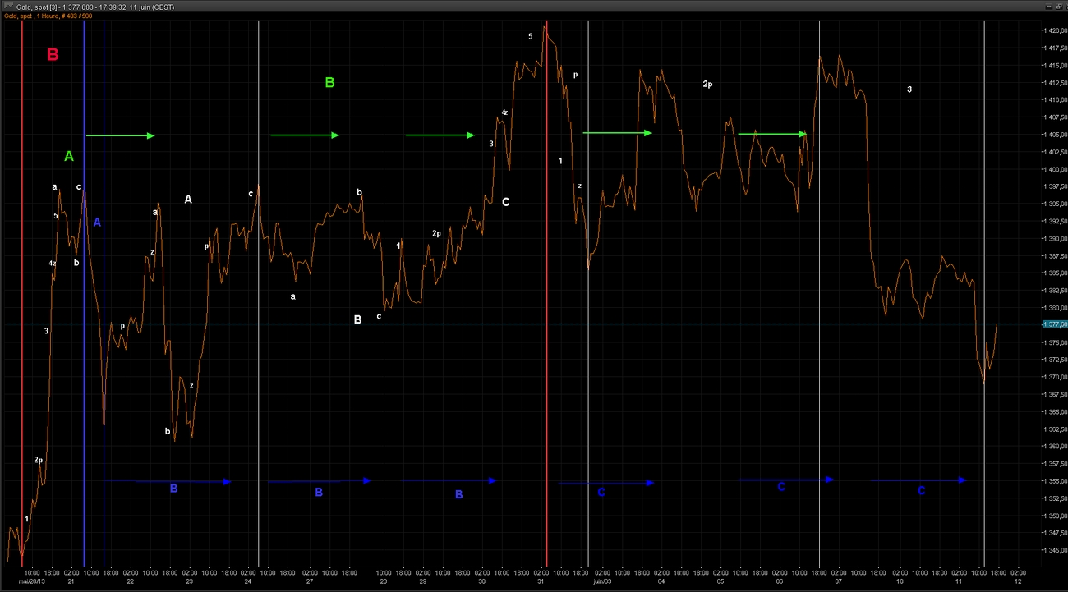Image resolution: width=1068 pixels, height=592 pixels.
Task: Click the 1 420,00 level on the price axis
Action: (1054, 30)
